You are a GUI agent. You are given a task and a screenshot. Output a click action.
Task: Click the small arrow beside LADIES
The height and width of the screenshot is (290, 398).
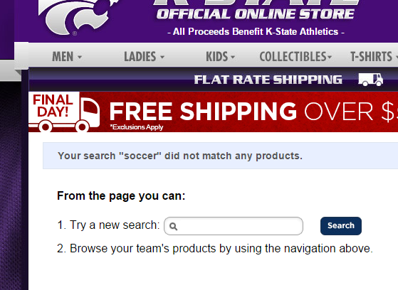(x=162, y=58)
